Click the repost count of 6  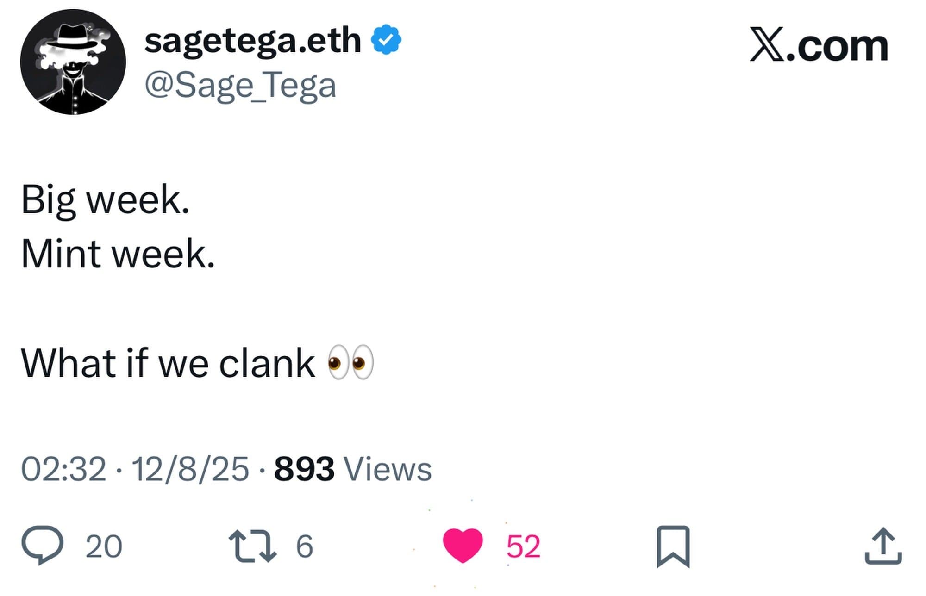click(x=305, y=546)
